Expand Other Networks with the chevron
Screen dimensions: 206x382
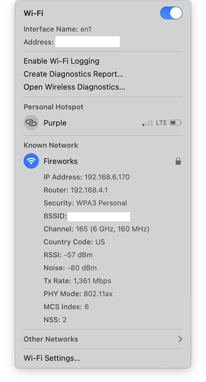pyautogui.click(x=180, y=339)
